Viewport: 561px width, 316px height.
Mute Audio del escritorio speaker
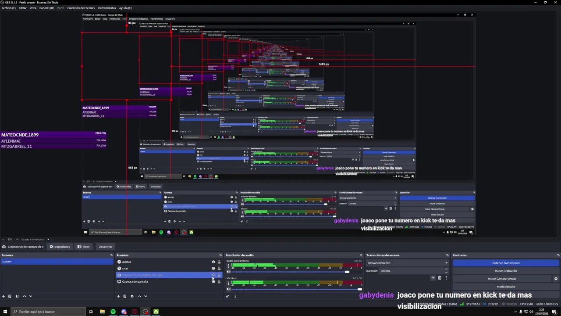tap(228, 272)
